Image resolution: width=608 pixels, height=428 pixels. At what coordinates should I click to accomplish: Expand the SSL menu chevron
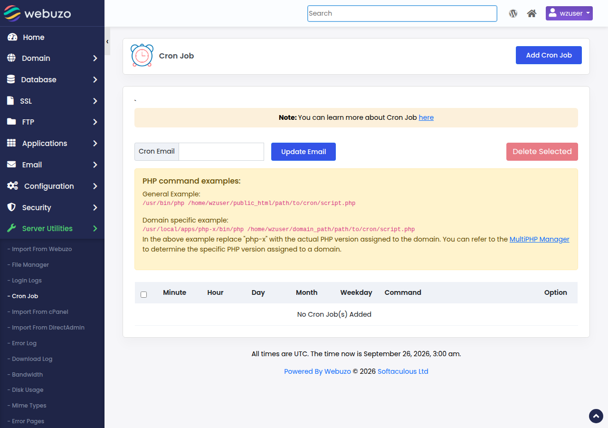coord(95,101)
